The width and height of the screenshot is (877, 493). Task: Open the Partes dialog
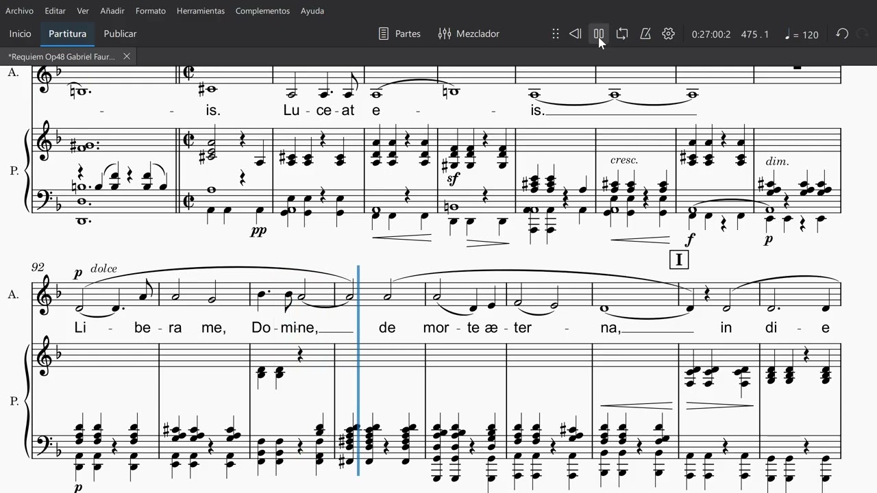point(399,34)
